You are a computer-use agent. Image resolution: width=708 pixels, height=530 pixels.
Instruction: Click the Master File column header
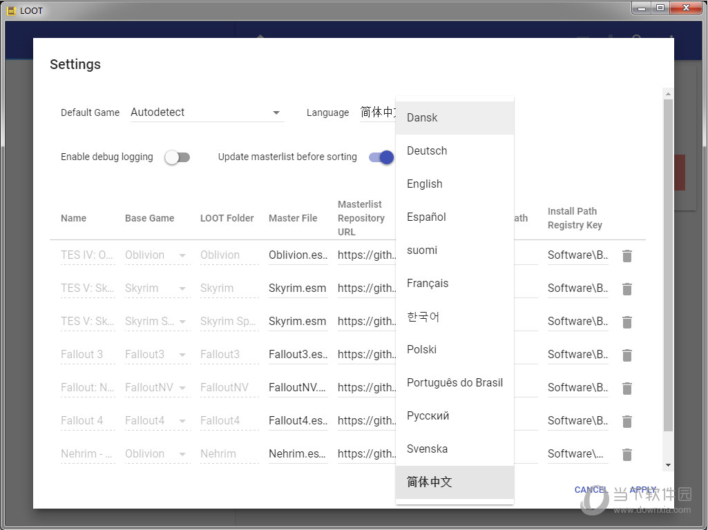click(x=293, y=218)
